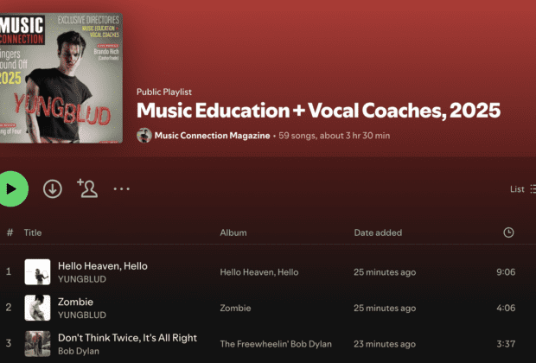Image resolution: width=536 pixels, height=363 pixels.
Task: Click the Public Playlist label
Action: pos(164,92)
